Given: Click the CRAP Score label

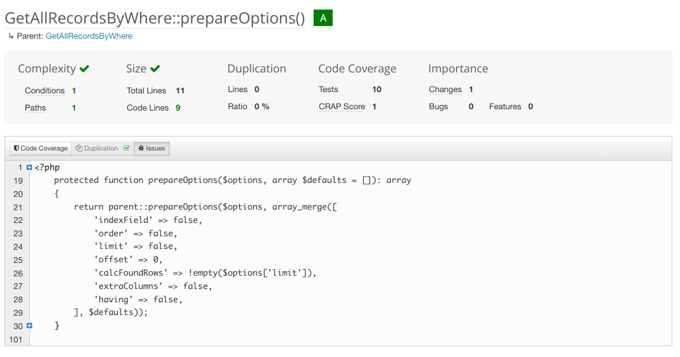Looking at the screenshot, I should (342, 107).
